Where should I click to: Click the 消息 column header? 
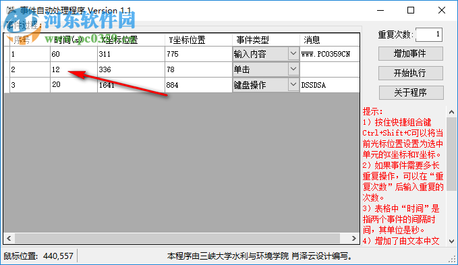coord(329,40)
